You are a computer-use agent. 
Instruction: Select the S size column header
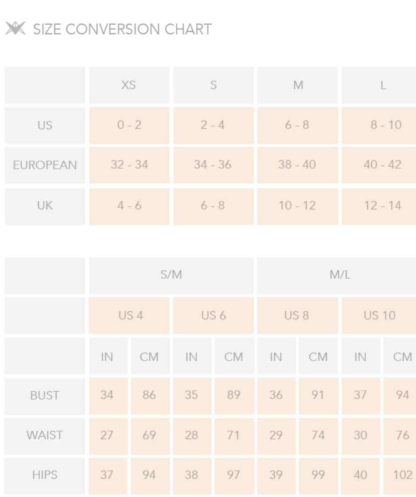(x=214, y=85)
